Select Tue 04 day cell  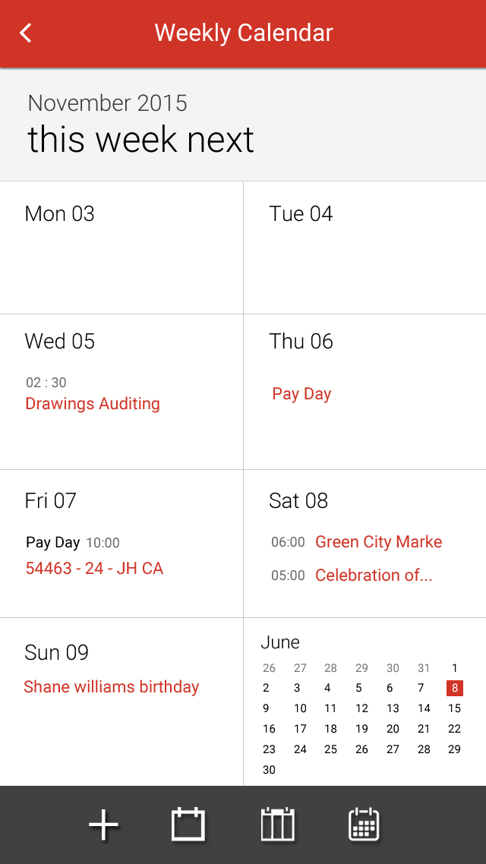tap(364, 248)
